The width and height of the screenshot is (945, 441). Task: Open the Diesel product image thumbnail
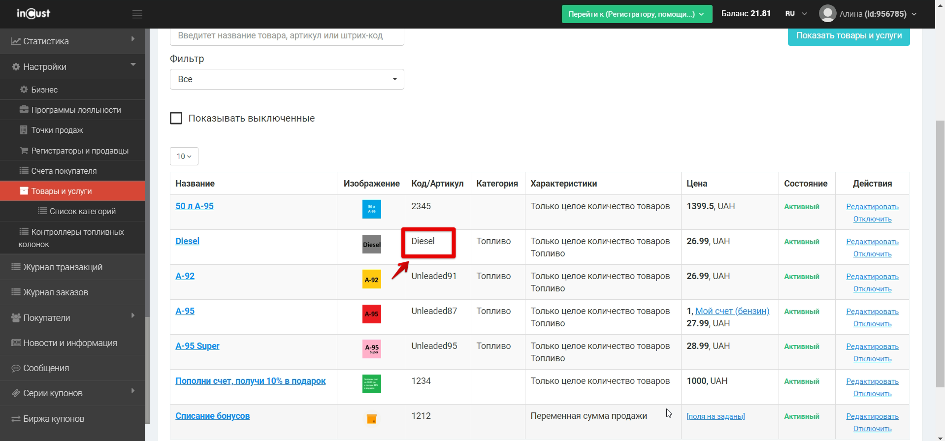(371, 245)
